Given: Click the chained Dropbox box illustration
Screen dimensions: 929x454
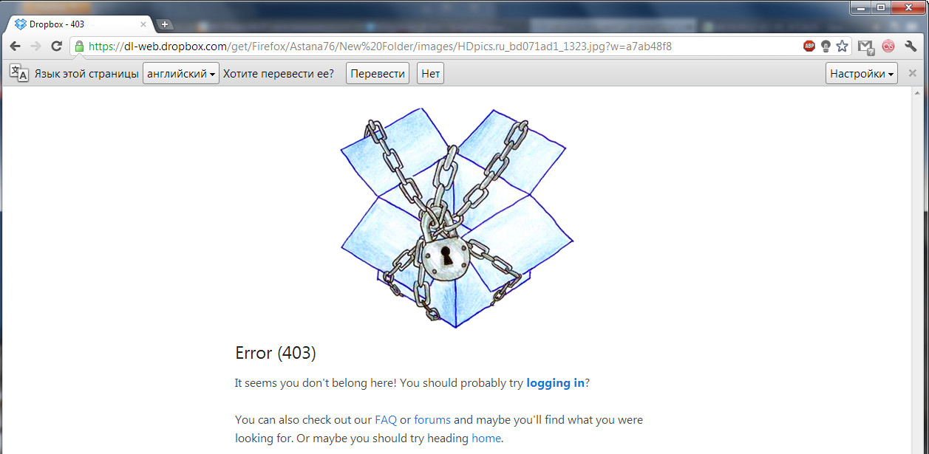Looking at the screenshot, I should [457, 218].
